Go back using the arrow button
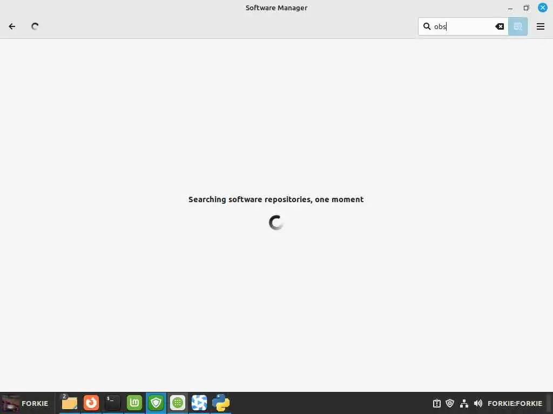Viewport: 553px width, 414px height. pyautogui.click(x=12, y=26)
